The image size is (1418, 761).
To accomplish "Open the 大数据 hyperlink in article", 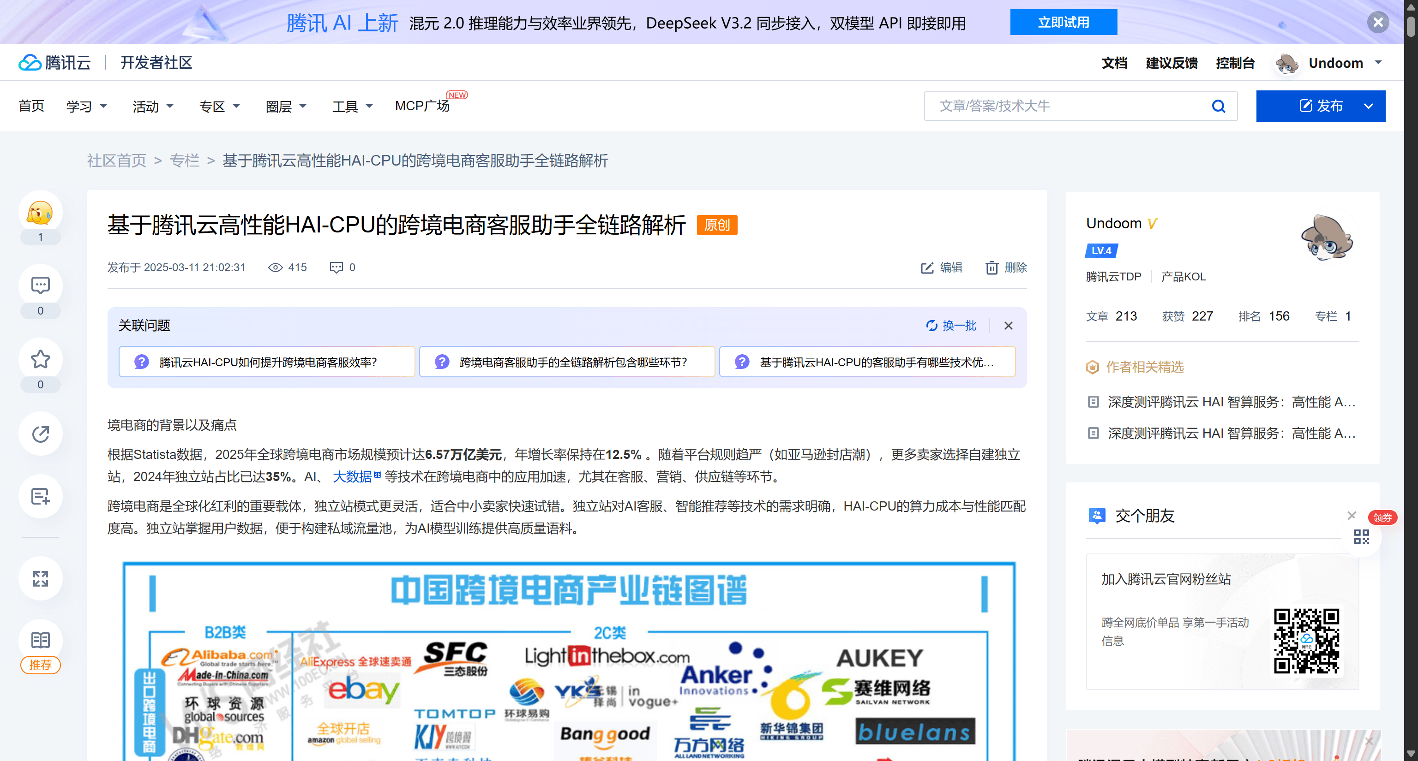I will coord(352,477).
